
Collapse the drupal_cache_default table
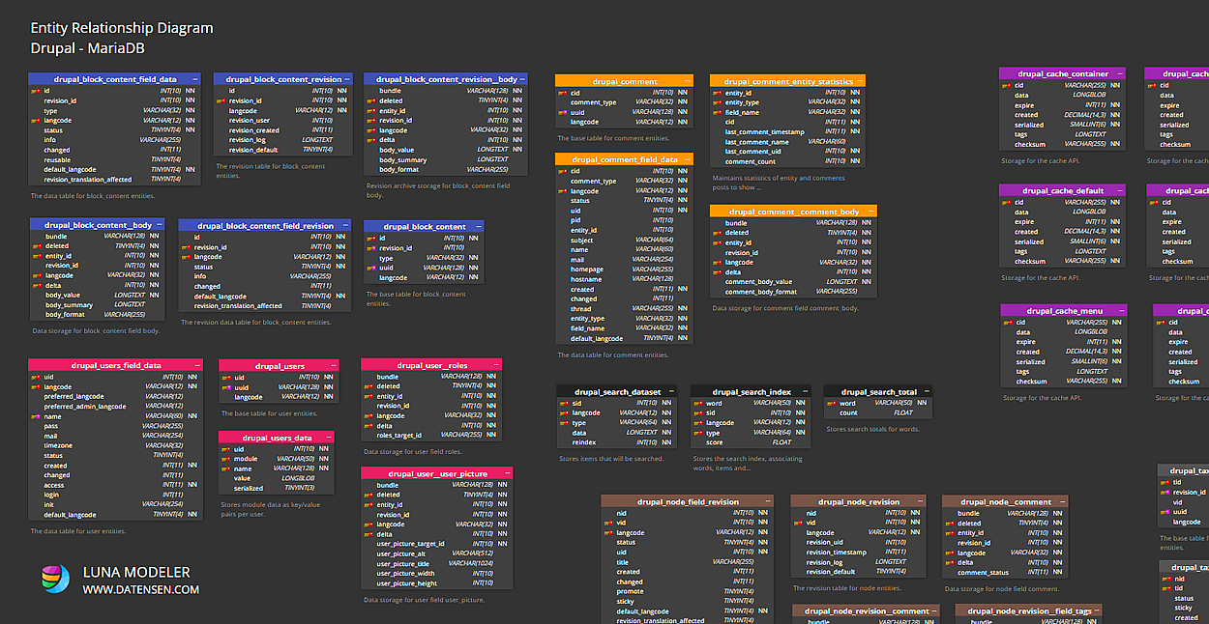coord(1120,191)
